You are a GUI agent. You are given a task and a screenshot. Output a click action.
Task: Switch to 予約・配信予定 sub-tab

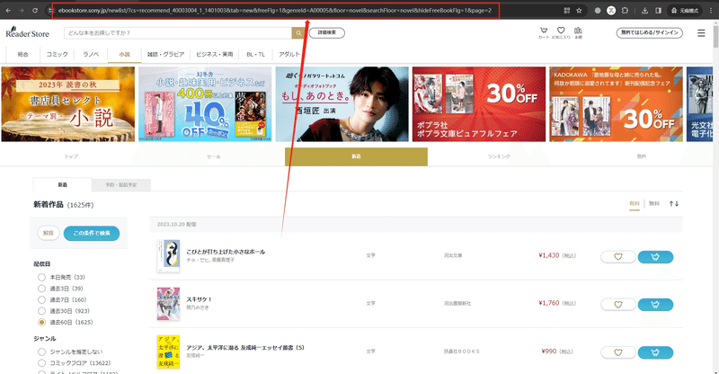coord(121,185)
